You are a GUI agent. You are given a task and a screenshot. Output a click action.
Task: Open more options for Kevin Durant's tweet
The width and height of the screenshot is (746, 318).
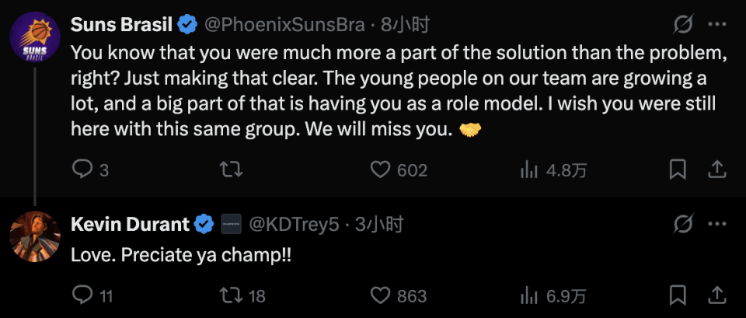pyautogui.click(x=716, y=225)
